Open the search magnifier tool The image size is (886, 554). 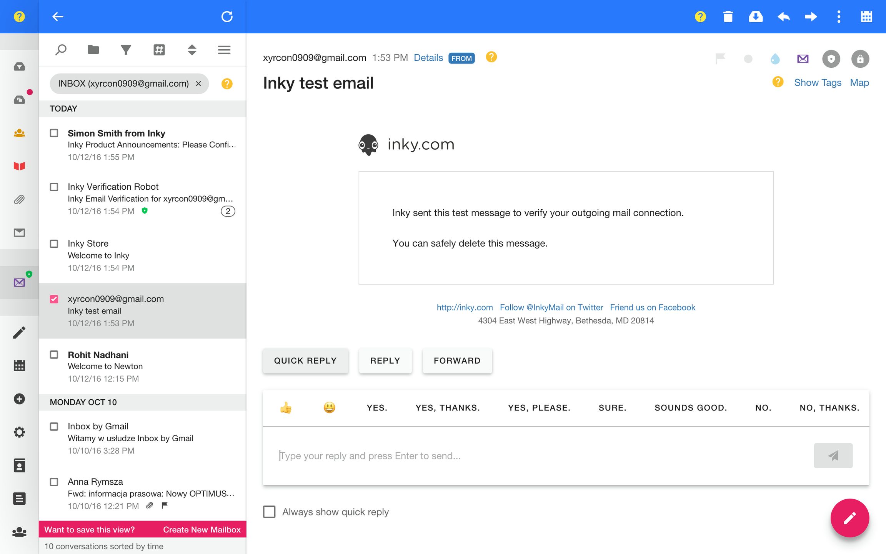[61, 50]
